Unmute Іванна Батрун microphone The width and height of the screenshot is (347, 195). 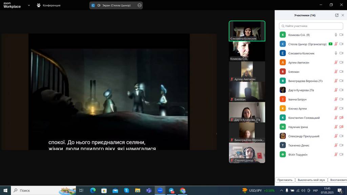pos(336,99)
